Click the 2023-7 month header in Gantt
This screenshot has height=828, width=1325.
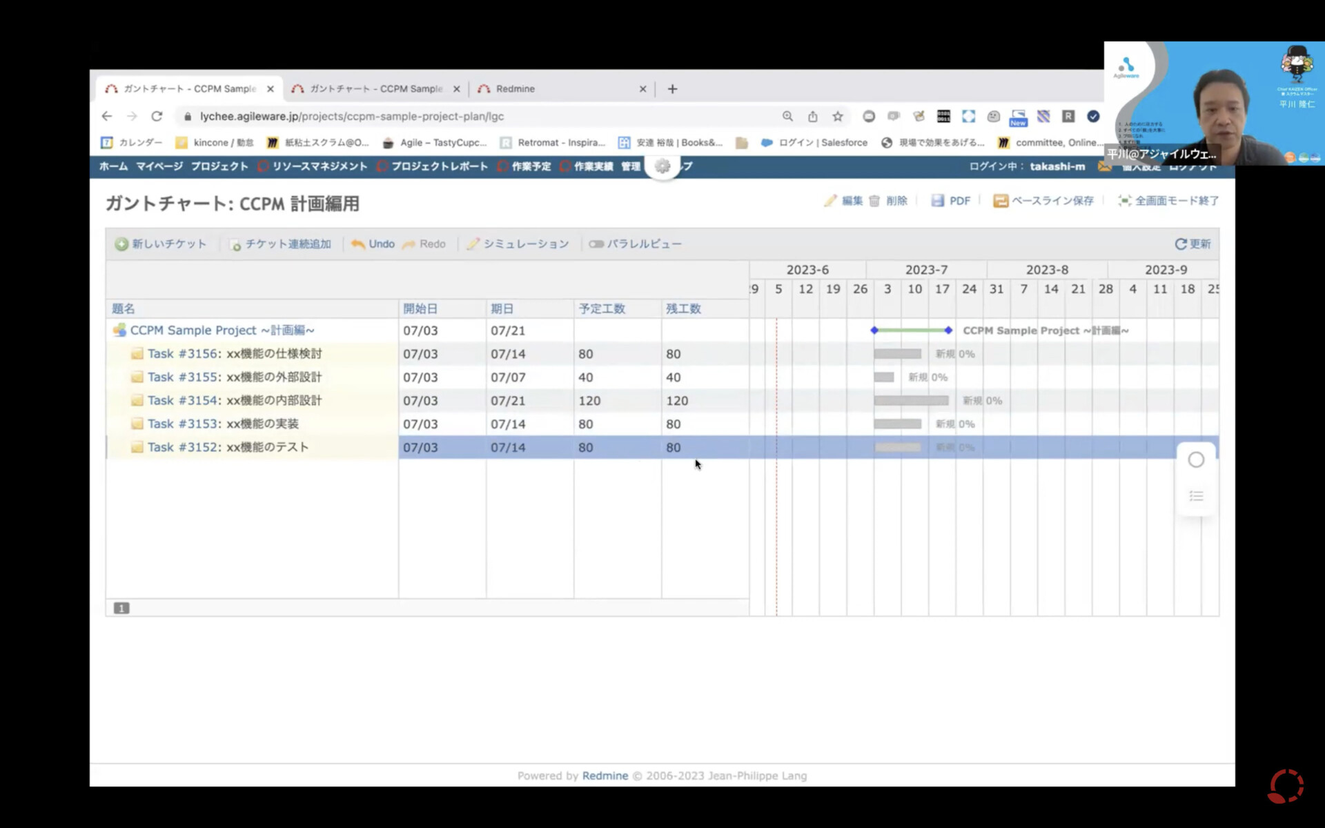[x=926, y=270]
